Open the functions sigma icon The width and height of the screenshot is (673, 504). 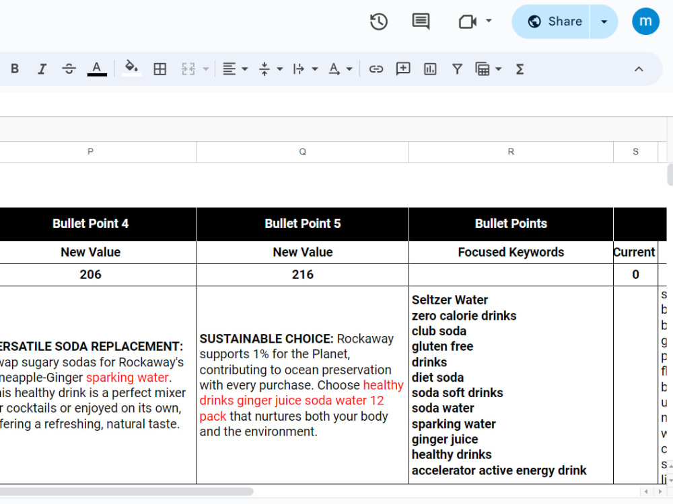520,69
